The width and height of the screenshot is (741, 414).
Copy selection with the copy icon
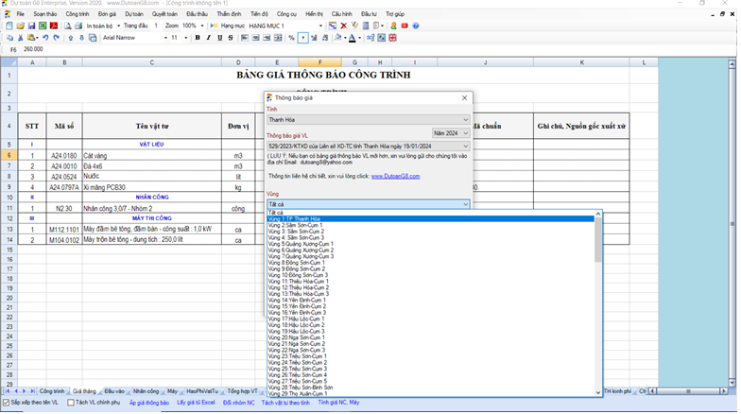9,38
